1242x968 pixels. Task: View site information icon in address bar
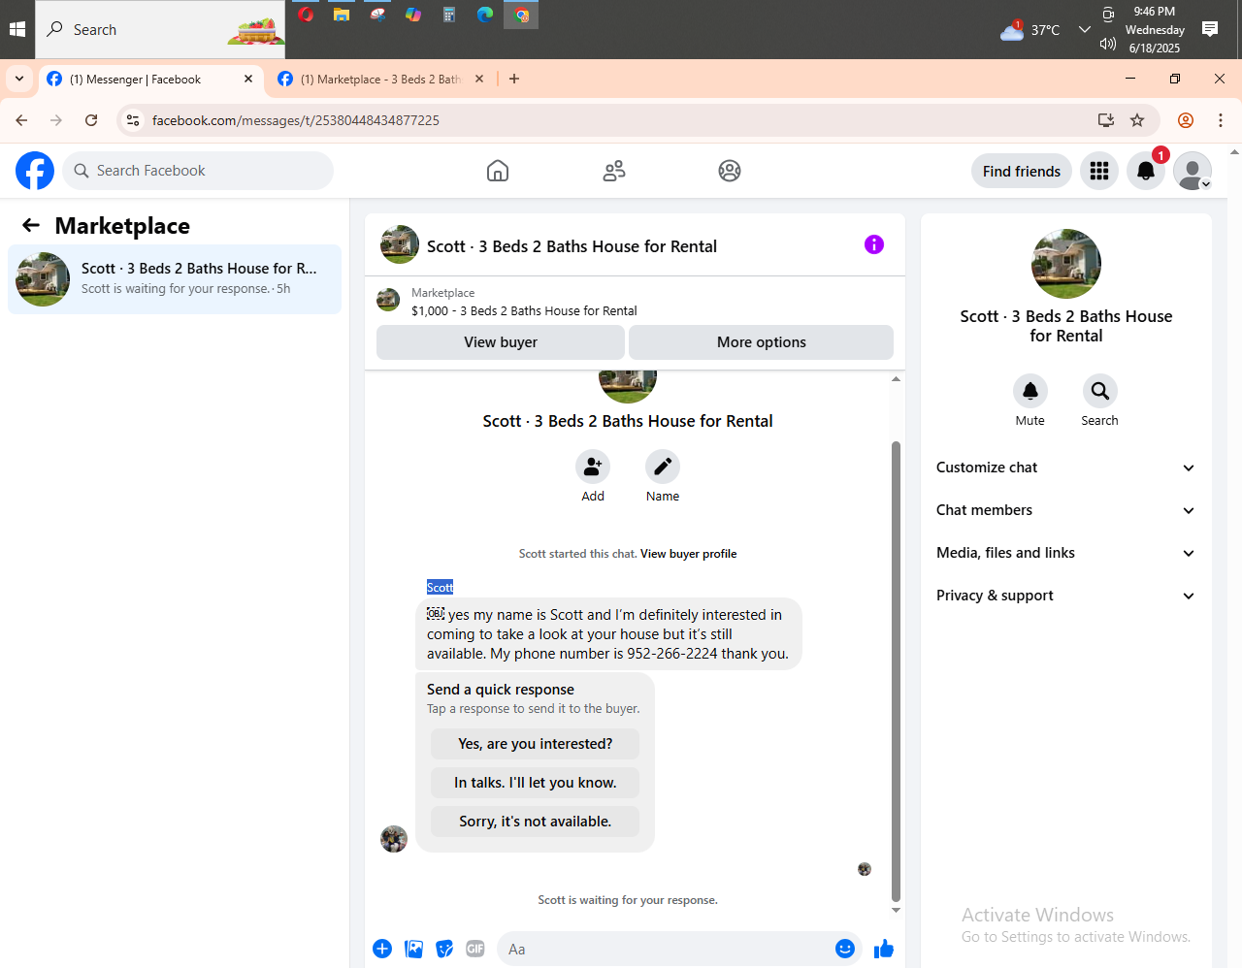(133, 120)
